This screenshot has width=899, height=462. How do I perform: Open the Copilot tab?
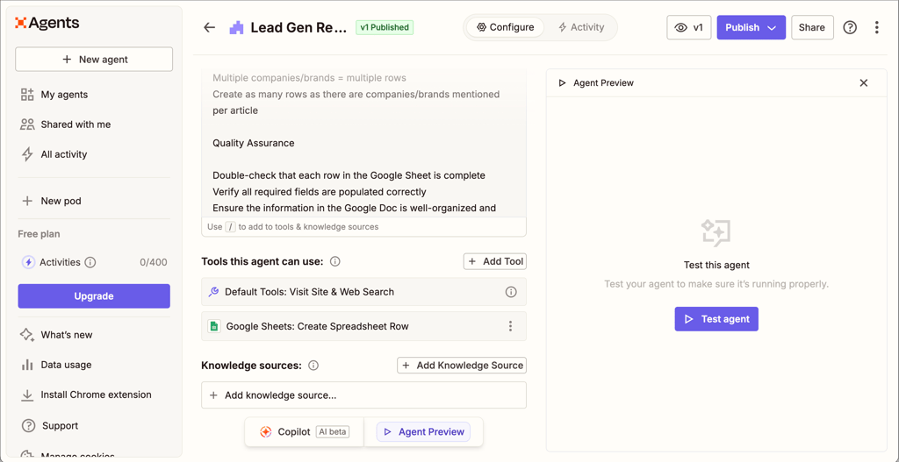tap(305, 431)
